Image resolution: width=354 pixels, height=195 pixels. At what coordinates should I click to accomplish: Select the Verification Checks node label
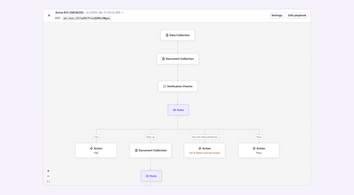[x=180, y=86]
